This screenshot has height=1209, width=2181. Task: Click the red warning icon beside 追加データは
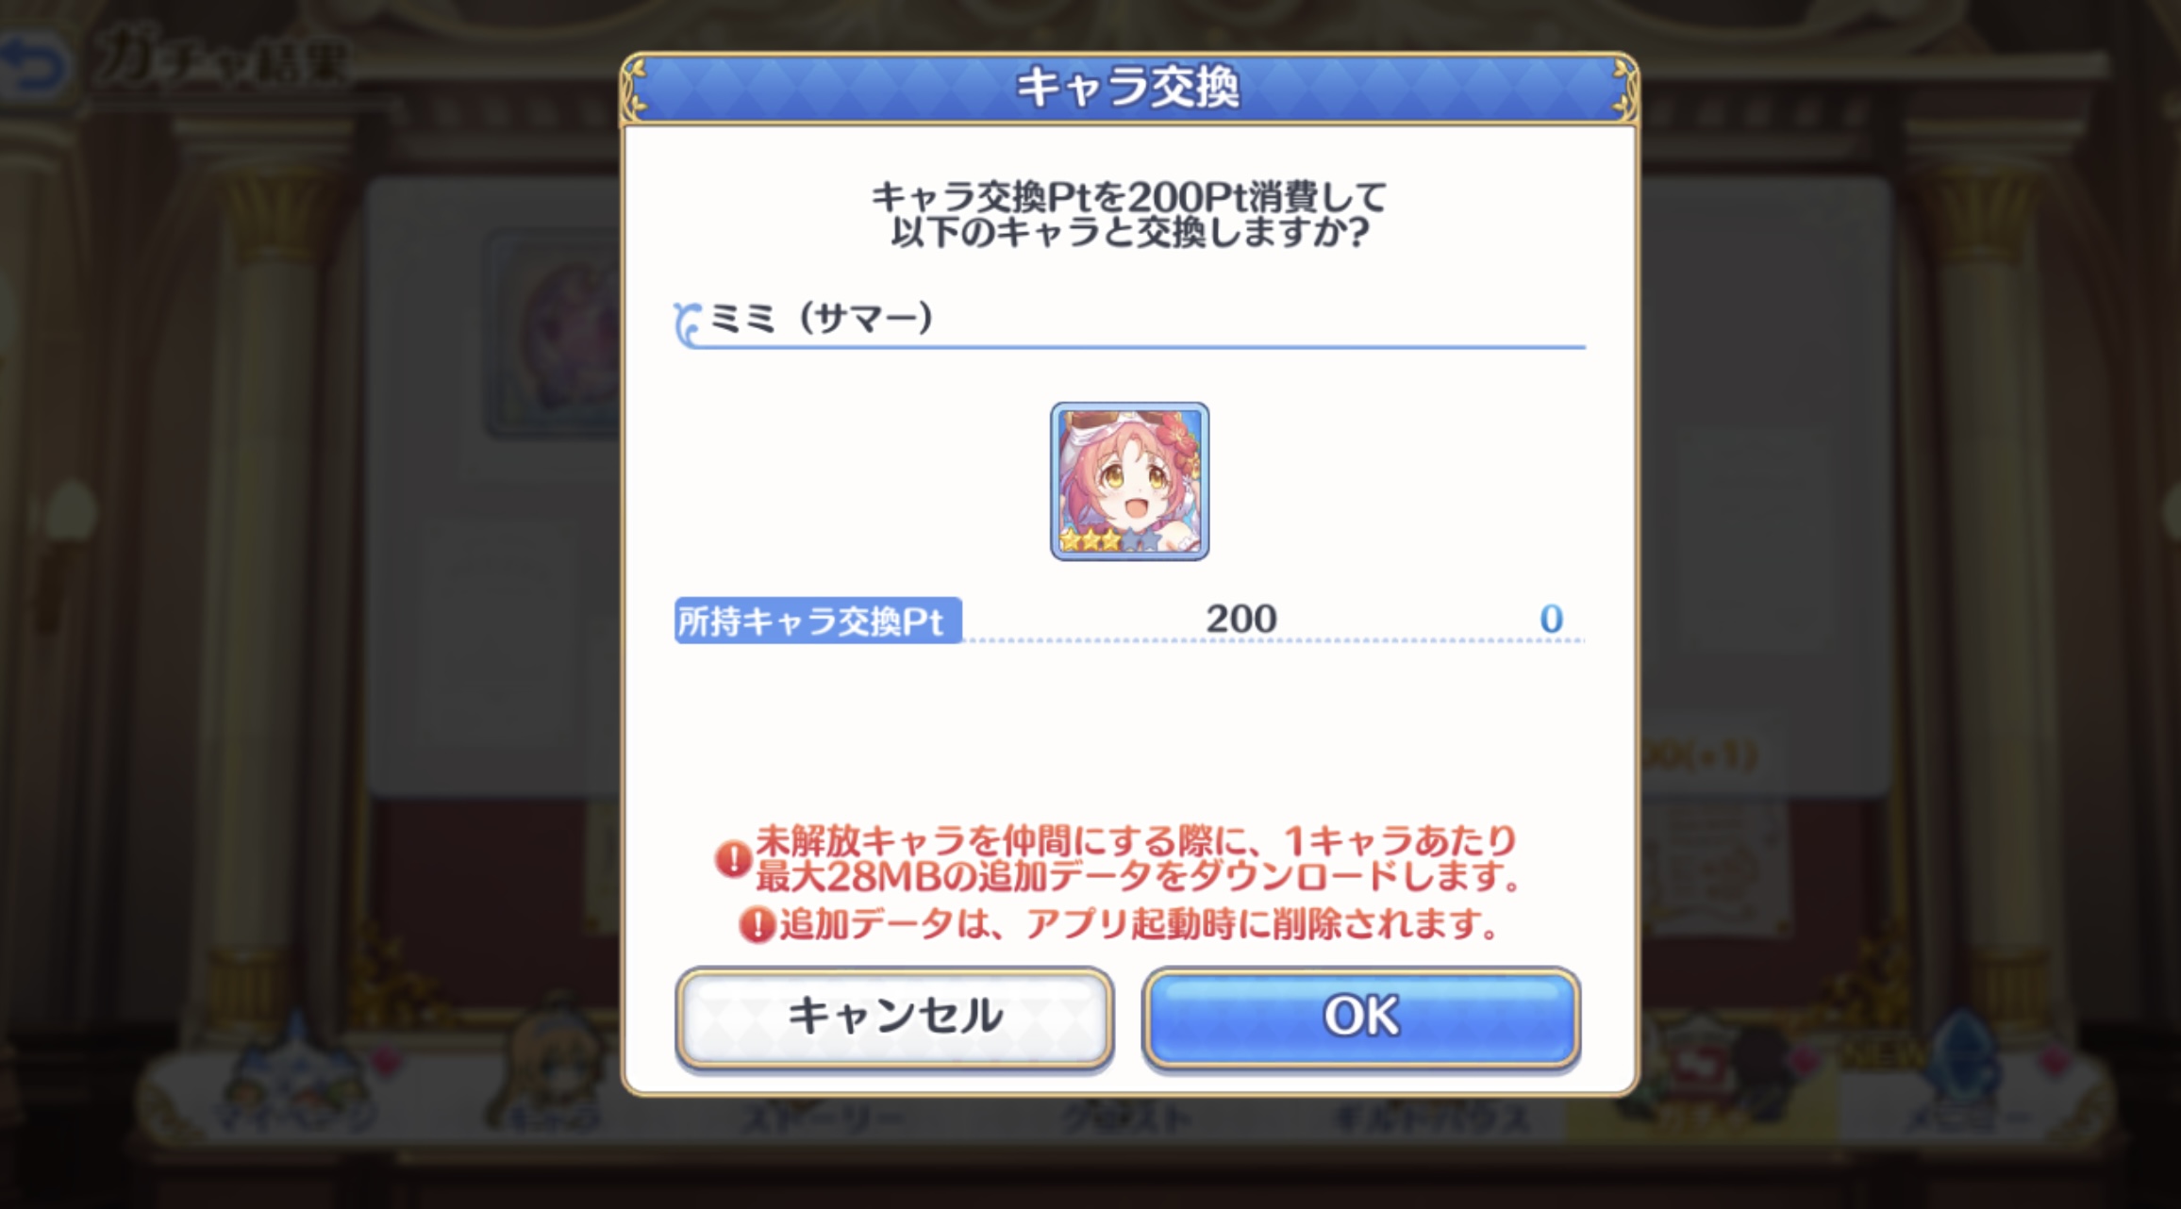[x=757, y=925]
